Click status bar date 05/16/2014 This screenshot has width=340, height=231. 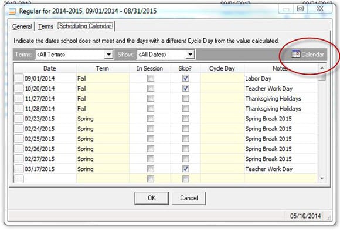pyautogui.click(x=305, y=216)
